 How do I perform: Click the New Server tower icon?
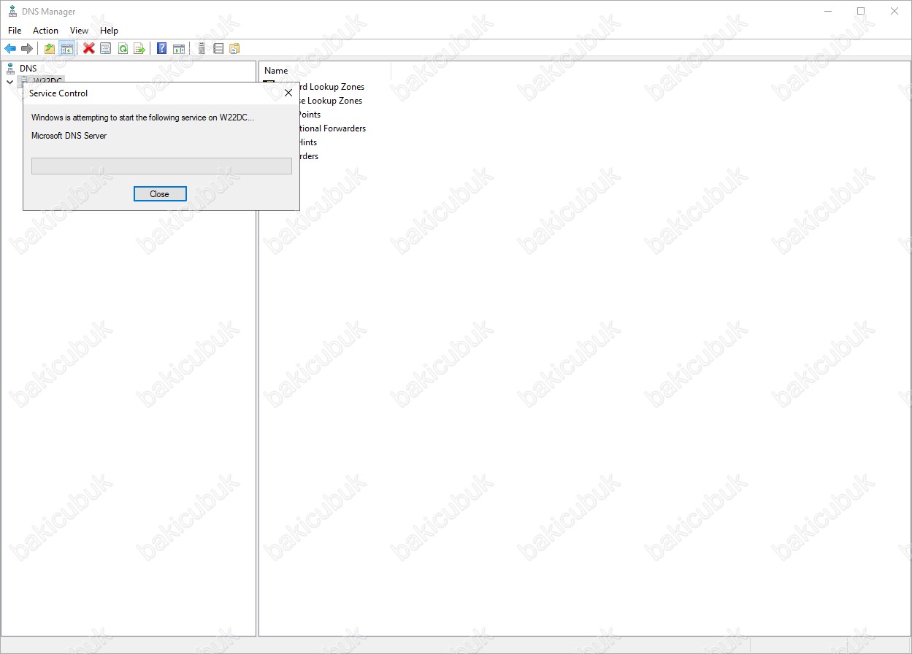202,49
